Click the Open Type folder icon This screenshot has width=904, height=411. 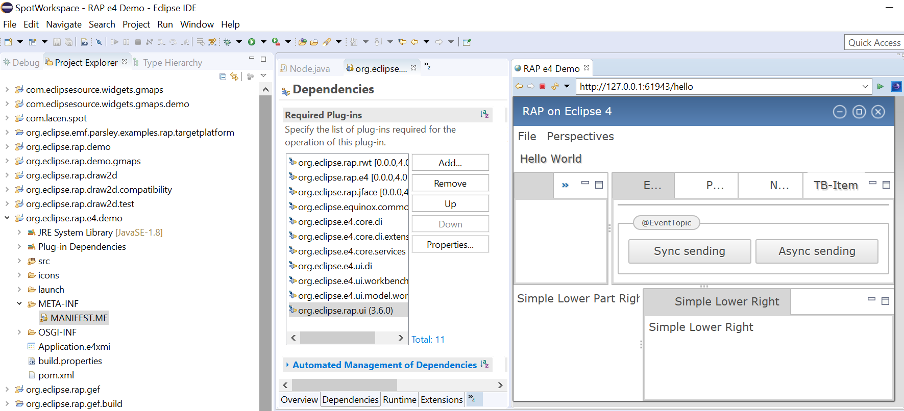pos(303,42)
